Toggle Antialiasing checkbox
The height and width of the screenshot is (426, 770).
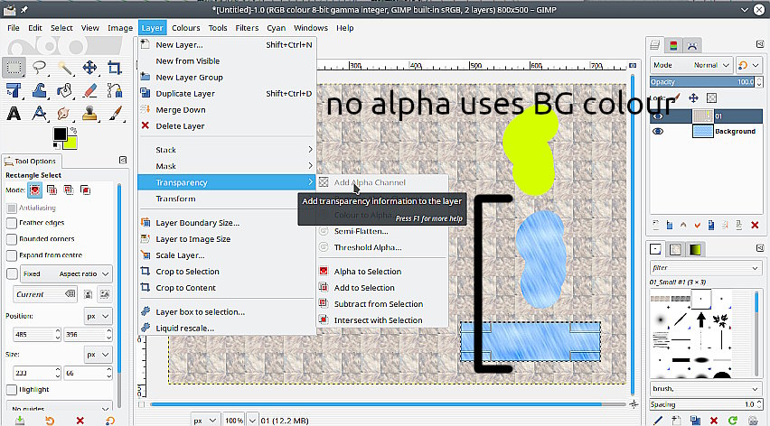[x=12, y=208]
